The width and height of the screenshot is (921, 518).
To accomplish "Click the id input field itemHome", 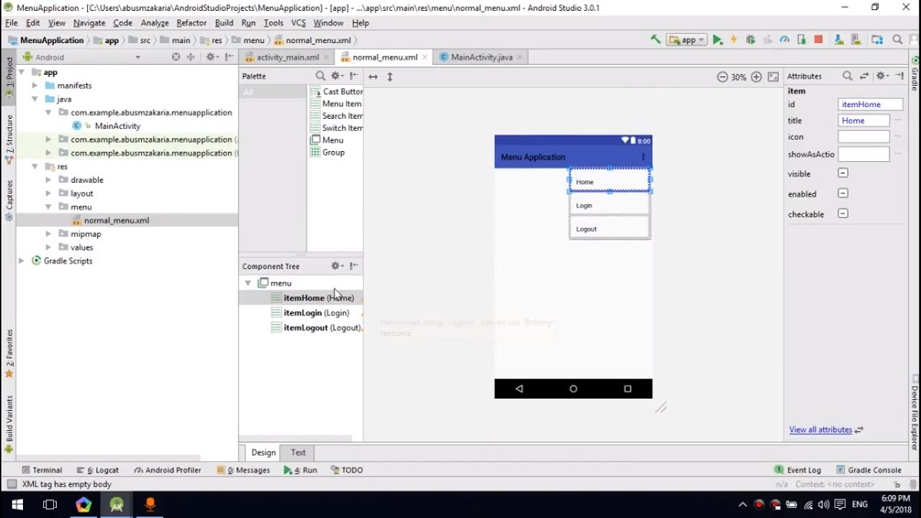I will coord(870,104).
